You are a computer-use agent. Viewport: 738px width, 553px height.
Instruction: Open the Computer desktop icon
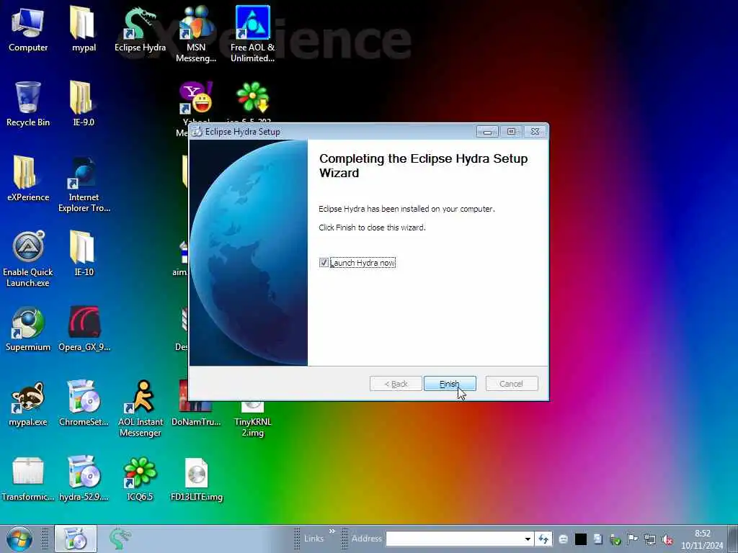click(x=28, y=30)
